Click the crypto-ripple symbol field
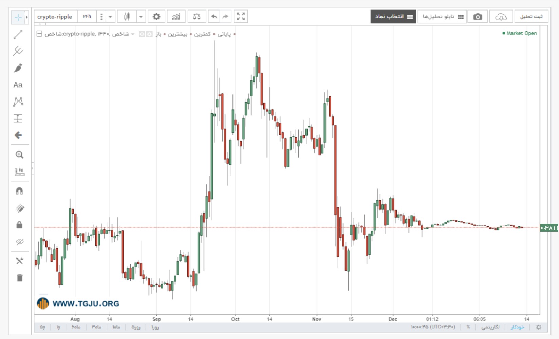559x339 pixels. pos(55,17)
